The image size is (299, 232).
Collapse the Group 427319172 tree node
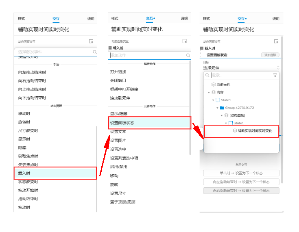coord(217,108)
